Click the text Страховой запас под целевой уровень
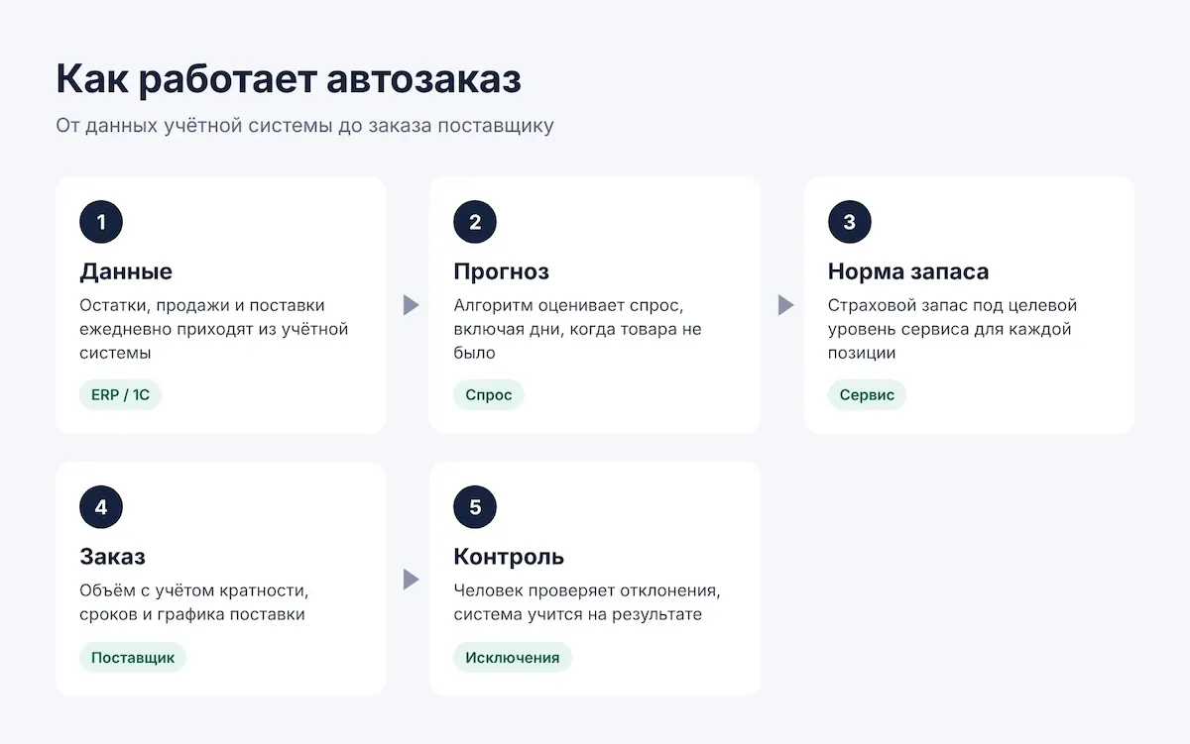 click(952, 317)
